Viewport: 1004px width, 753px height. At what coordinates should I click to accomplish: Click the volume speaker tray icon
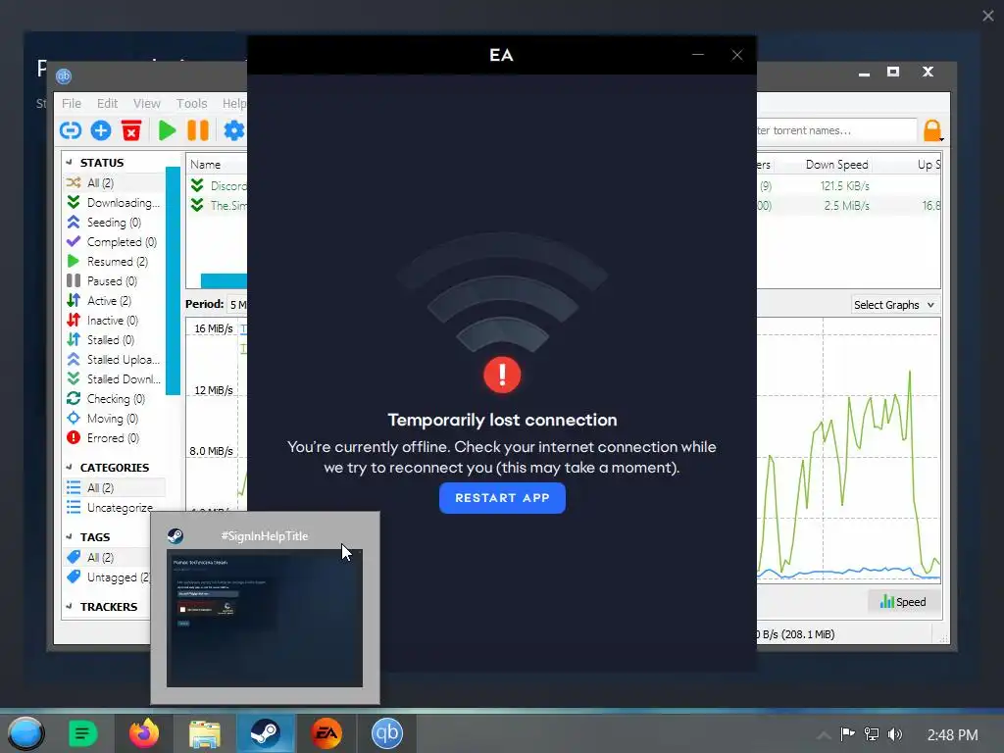895,734
